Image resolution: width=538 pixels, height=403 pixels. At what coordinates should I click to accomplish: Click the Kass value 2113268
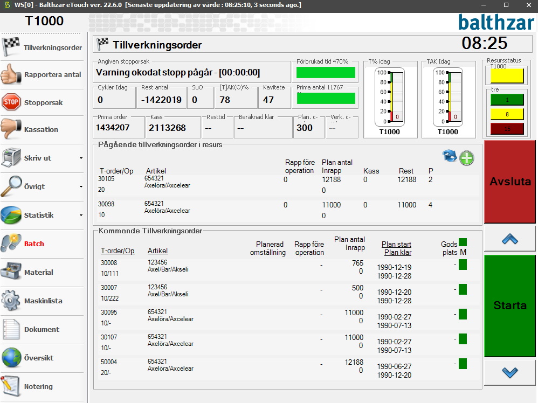tap(167, 128)
